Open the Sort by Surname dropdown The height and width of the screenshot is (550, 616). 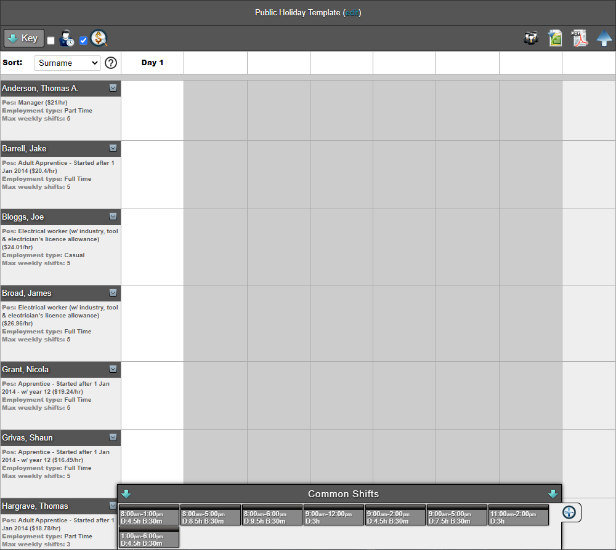click(x=67, y=63)
